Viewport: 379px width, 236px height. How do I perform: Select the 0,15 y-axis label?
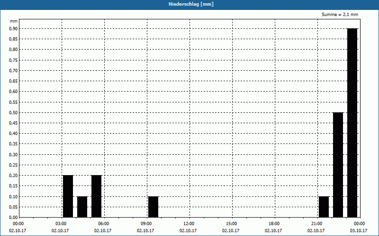click(x=13, y=186)
